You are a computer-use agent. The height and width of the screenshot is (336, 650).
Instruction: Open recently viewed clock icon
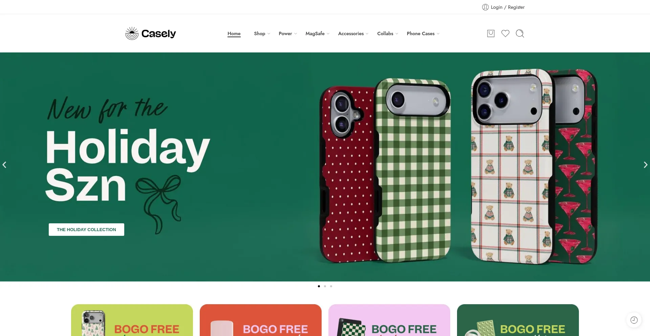click(x=634, y=320)
